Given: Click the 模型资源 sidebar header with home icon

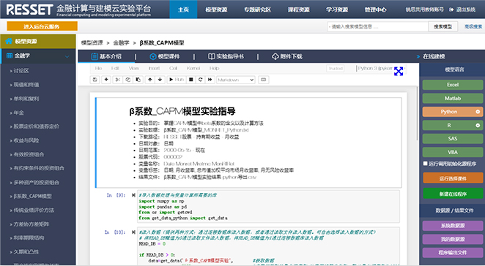Looking at the screenshot, I should tap(38, 42).
